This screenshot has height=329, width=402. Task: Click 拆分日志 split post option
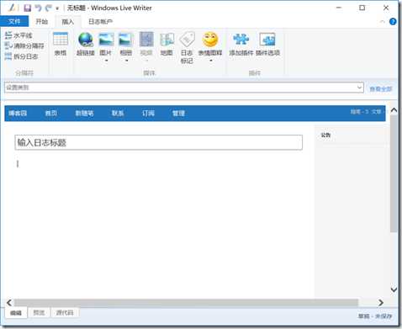(21, 56)
